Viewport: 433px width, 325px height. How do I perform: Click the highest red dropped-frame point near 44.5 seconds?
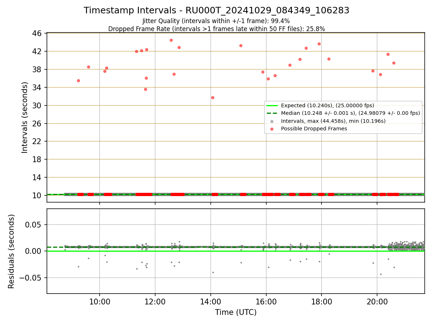(171, 40)
